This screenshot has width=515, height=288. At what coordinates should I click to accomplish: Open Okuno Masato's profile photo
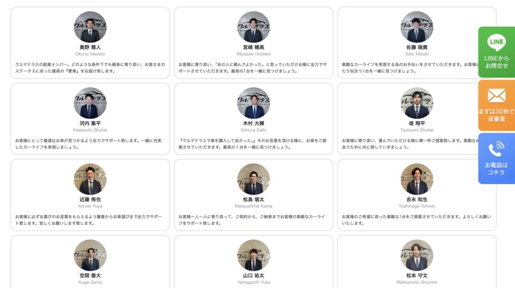[x=90, y=27]
